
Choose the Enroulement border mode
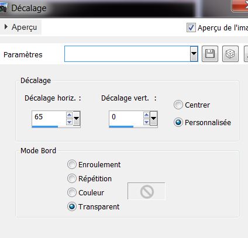pos(71,164)
